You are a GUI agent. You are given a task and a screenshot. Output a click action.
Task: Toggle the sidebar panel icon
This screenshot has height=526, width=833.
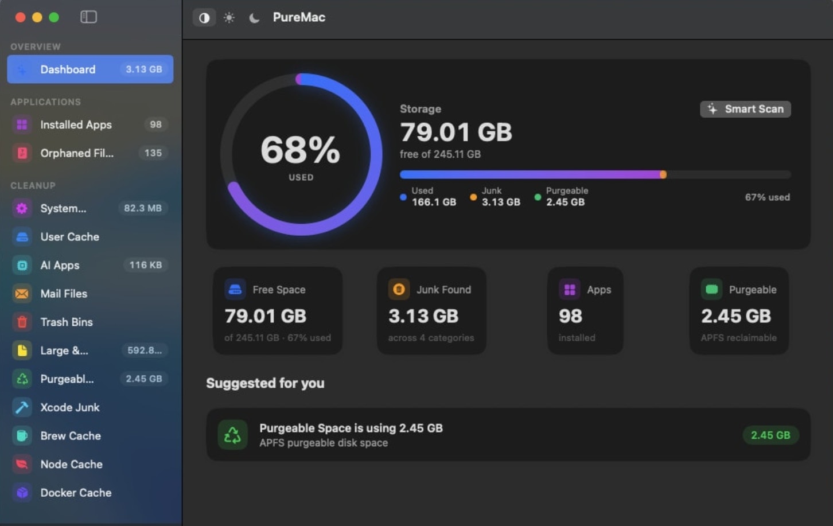[x=88, y=17]
